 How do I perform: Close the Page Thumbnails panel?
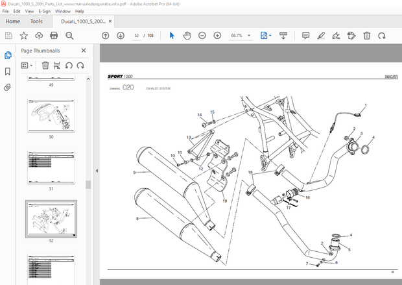point(84,51)
